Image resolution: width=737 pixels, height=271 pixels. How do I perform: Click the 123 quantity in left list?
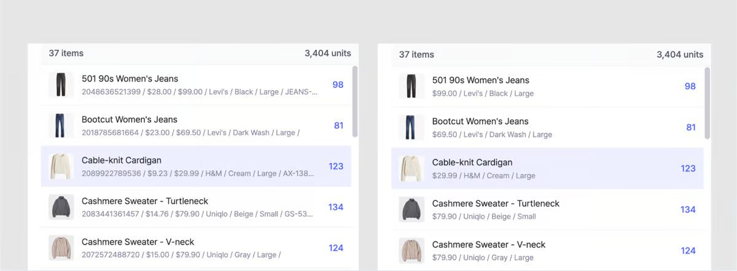[x=335, y=167]
